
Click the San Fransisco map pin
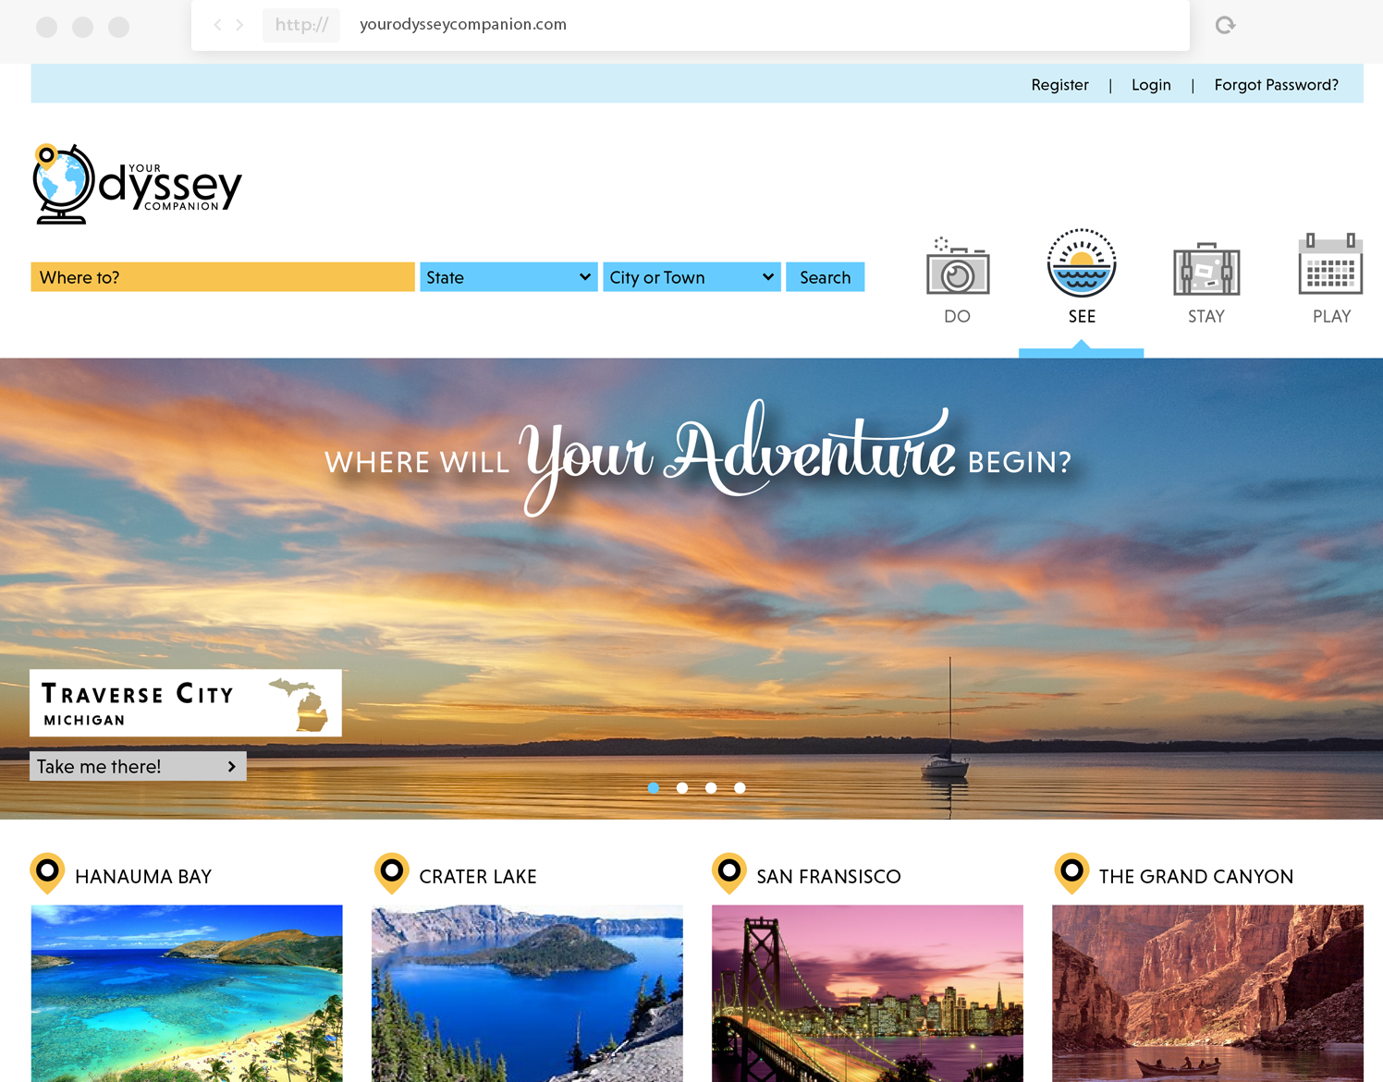coord(729,873)
